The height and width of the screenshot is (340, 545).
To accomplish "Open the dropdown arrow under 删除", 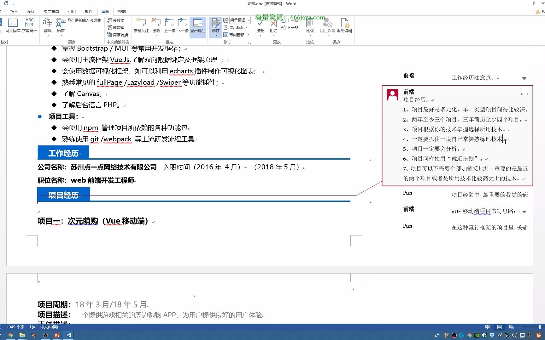I will (x=156, y=35).
